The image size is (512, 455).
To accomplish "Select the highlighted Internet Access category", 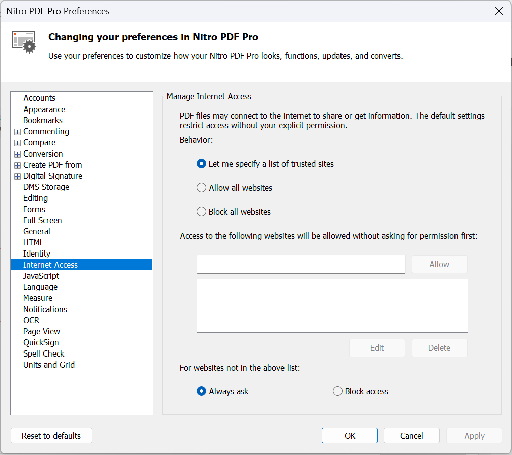I will coord(82,265).
